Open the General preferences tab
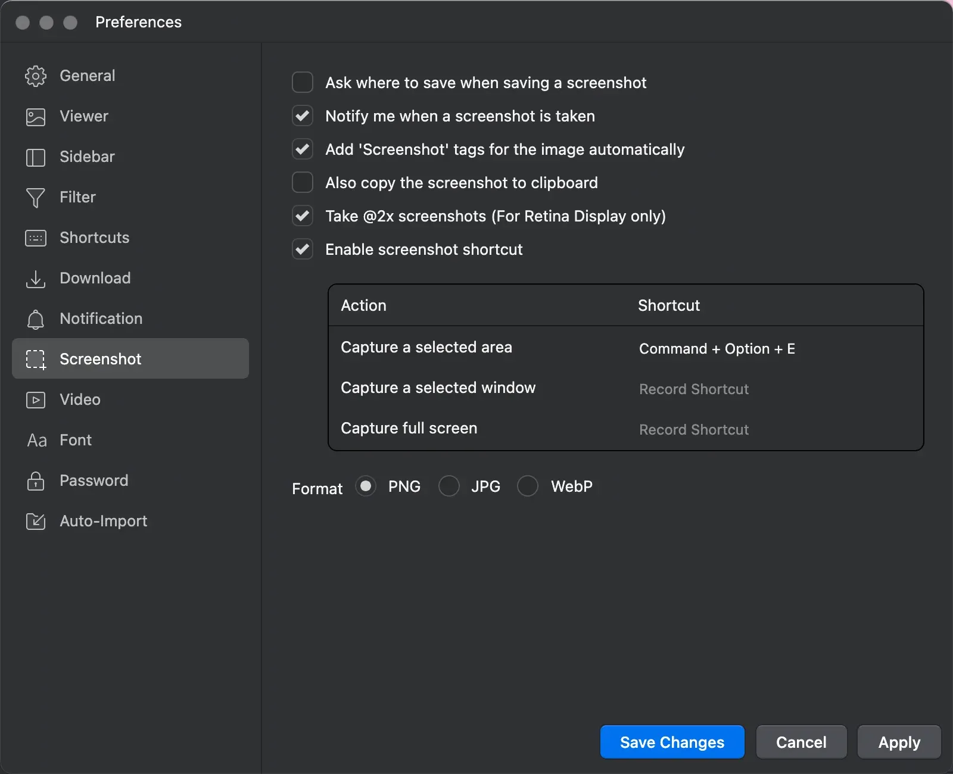Screen dimensions: 953x774 coord(130,76)
